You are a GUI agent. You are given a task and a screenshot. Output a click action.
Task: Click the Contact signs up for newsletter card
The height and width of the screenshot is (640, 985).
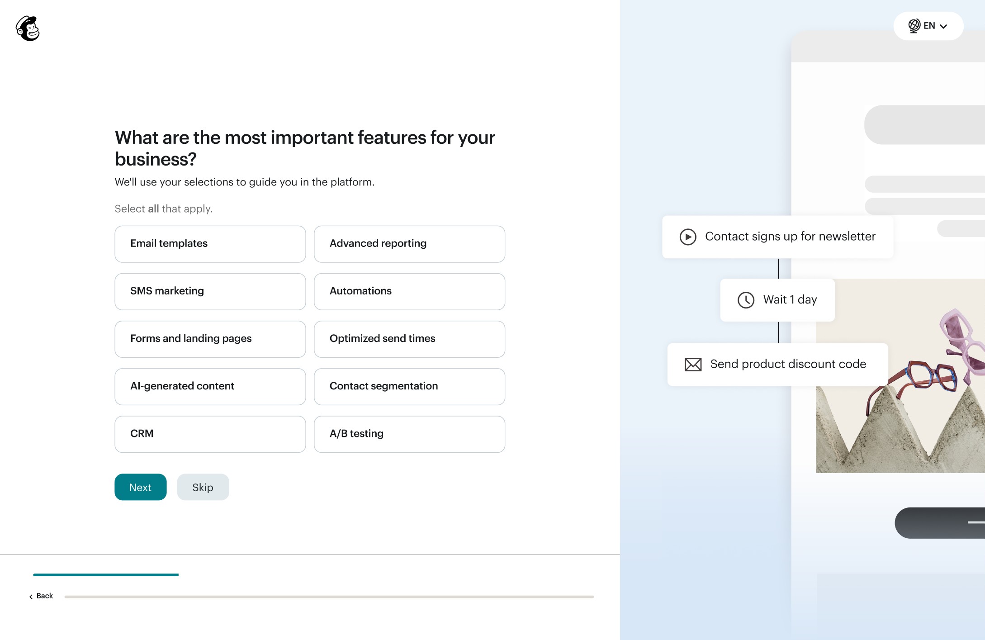(x=777, y=237)
